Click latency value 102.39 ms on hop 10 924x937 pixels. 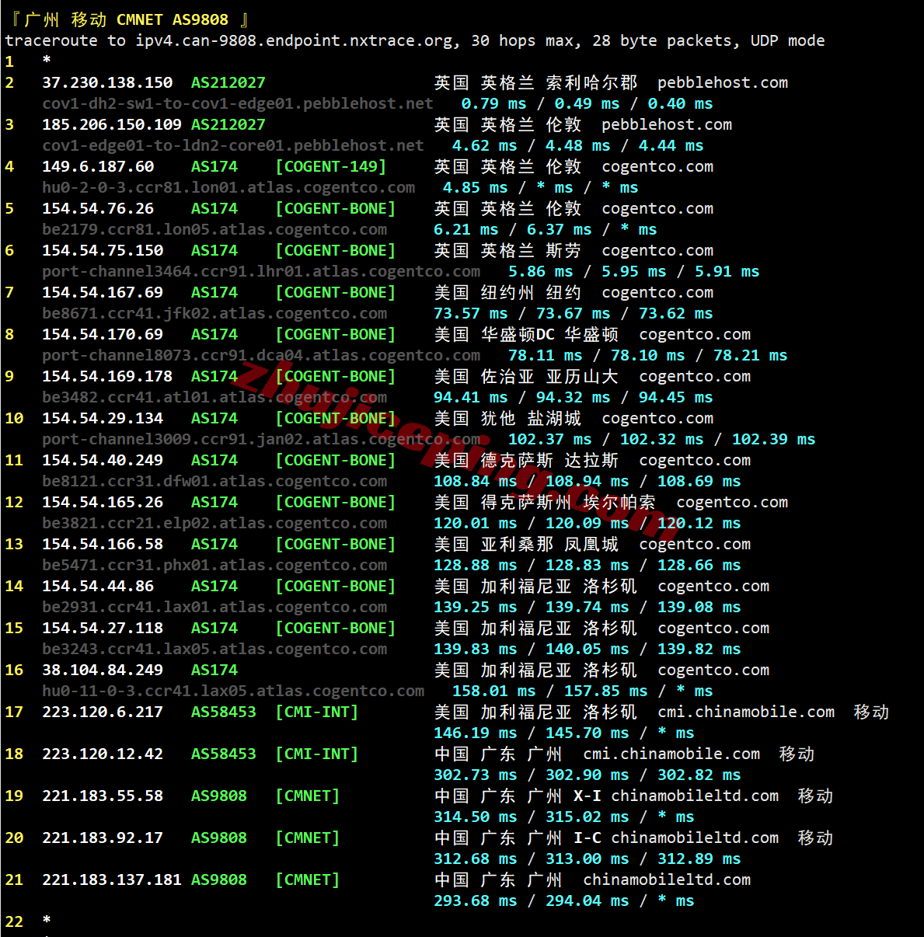point(773,439)
